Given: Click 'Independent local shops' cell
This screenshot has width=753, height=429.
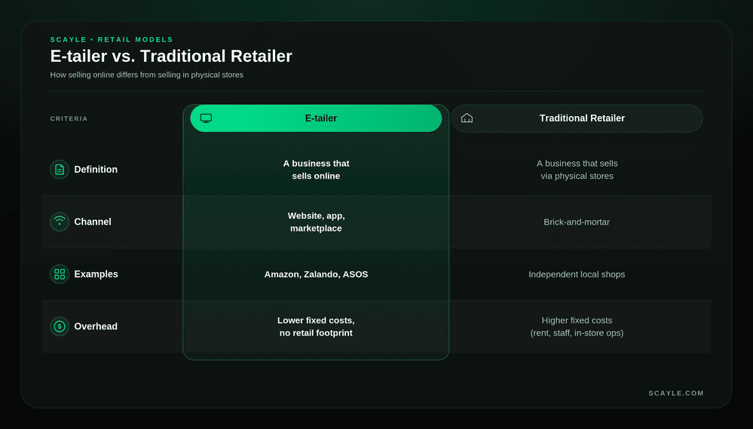Looking at the screenshot, I should coord(577,274).
